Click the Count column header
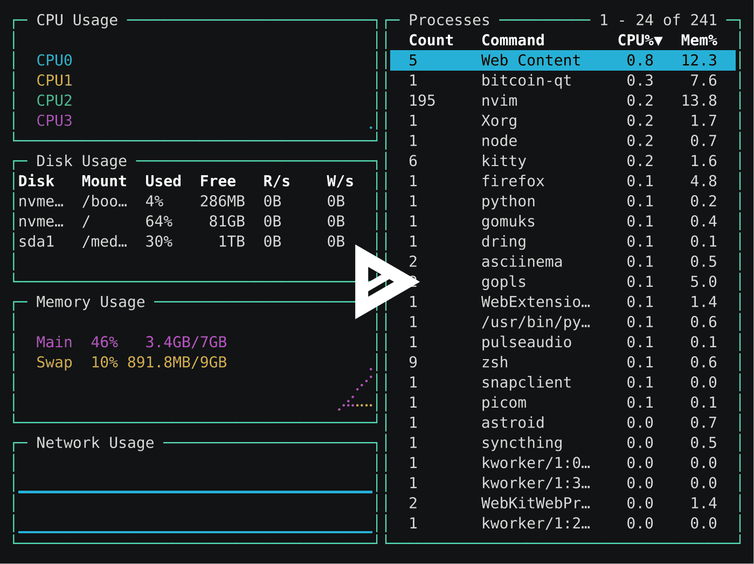This screenshot has width=754, height=564. (431, 40)
